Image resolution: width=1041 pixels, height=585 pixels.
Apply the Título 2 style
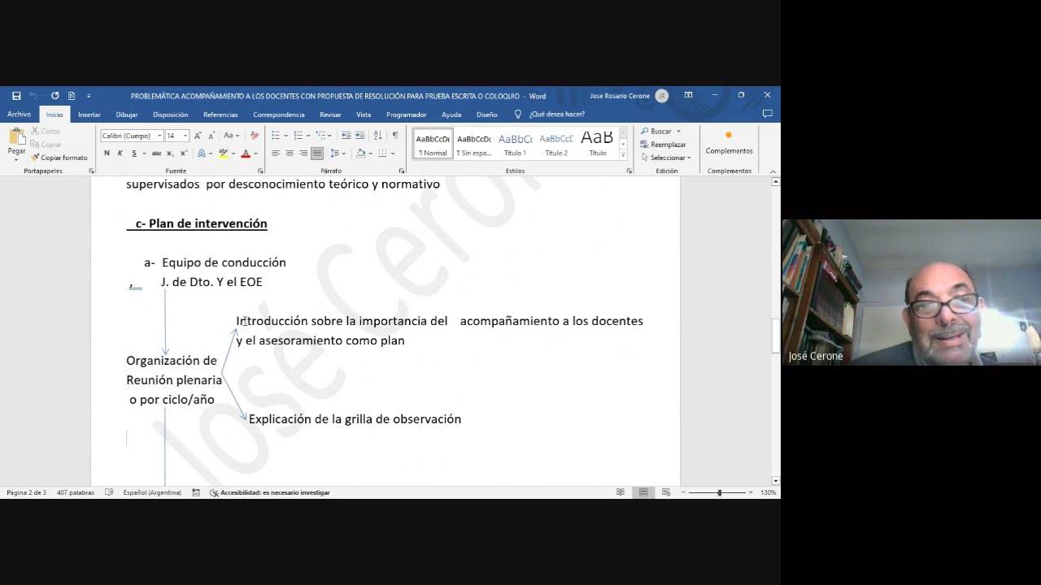point(556,145)
